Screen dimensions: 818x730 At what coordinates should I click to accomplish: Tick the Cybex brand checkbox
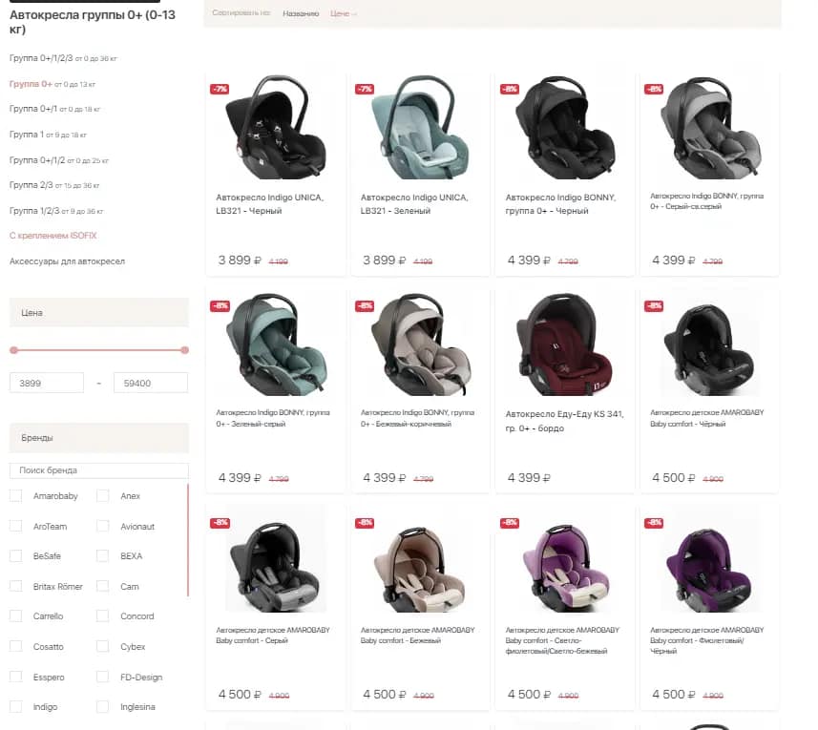[103, 647]
